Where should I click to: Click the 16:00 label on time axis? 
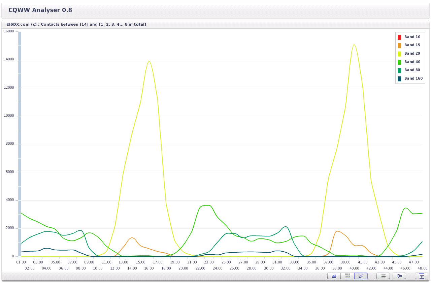coord(149,268)
